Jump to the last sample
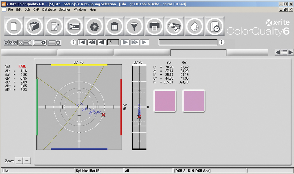The height and width of the screenshot is (174, 294). point(144,42)
